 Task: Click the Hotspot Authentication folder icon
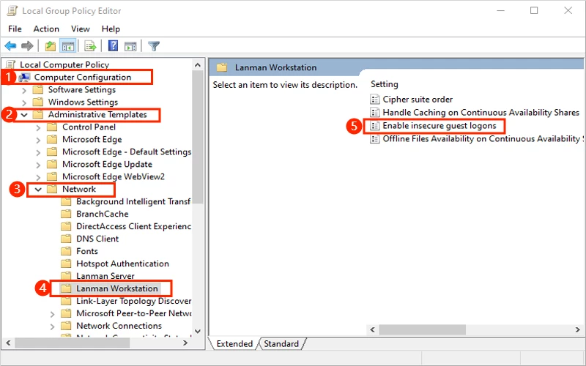pyautogui.click(x=66, y=264)
